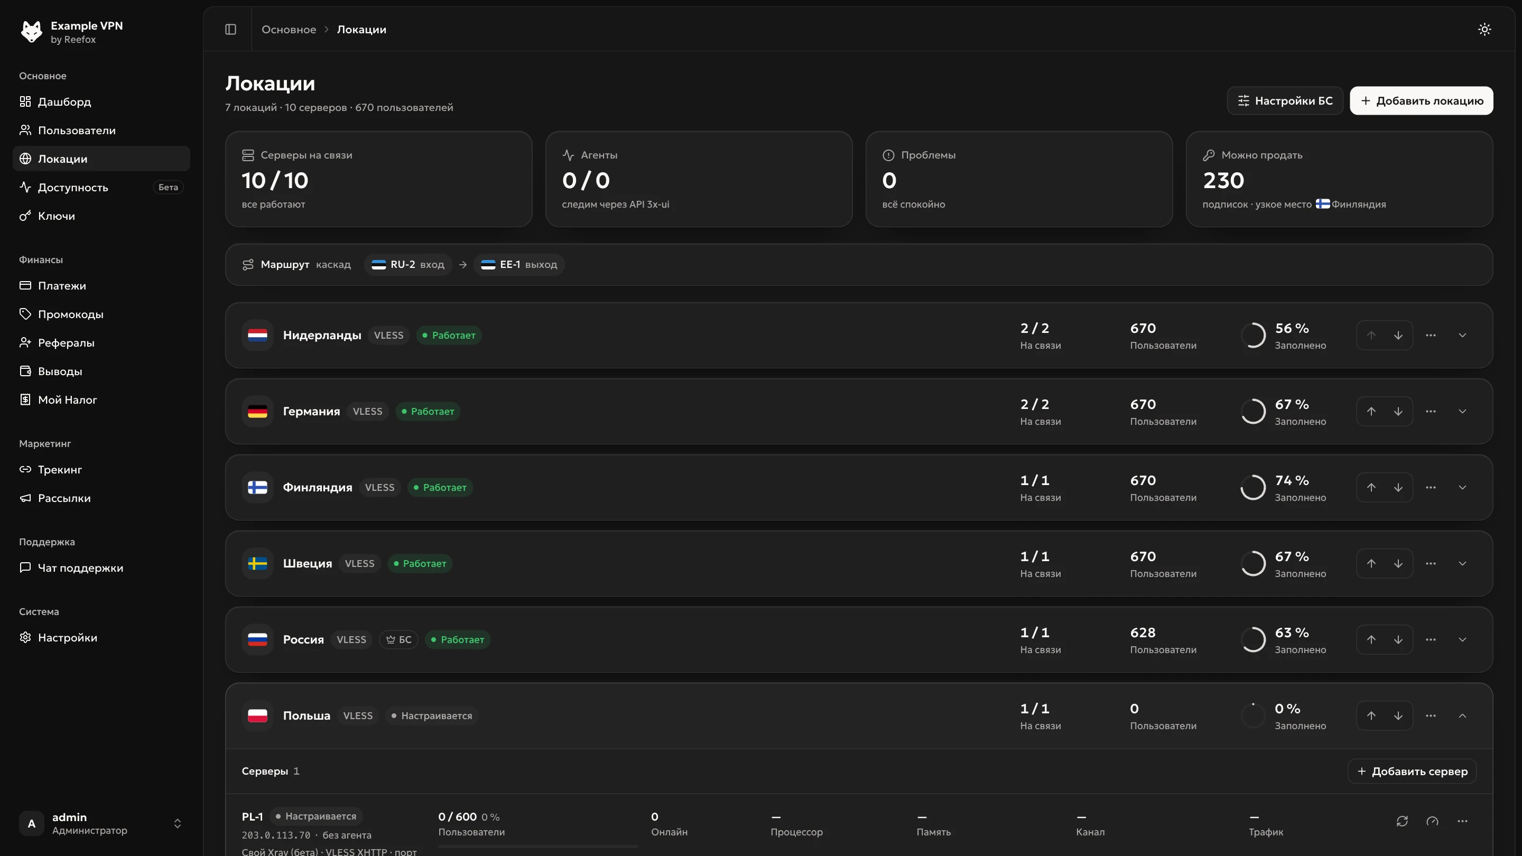Click Основное breadcrumb link
The image size is (1522, 856).
(x=289, y=29)
